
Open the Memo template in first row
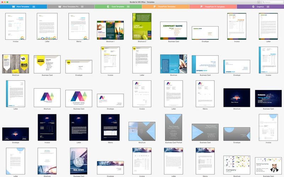tap(78, 26)
